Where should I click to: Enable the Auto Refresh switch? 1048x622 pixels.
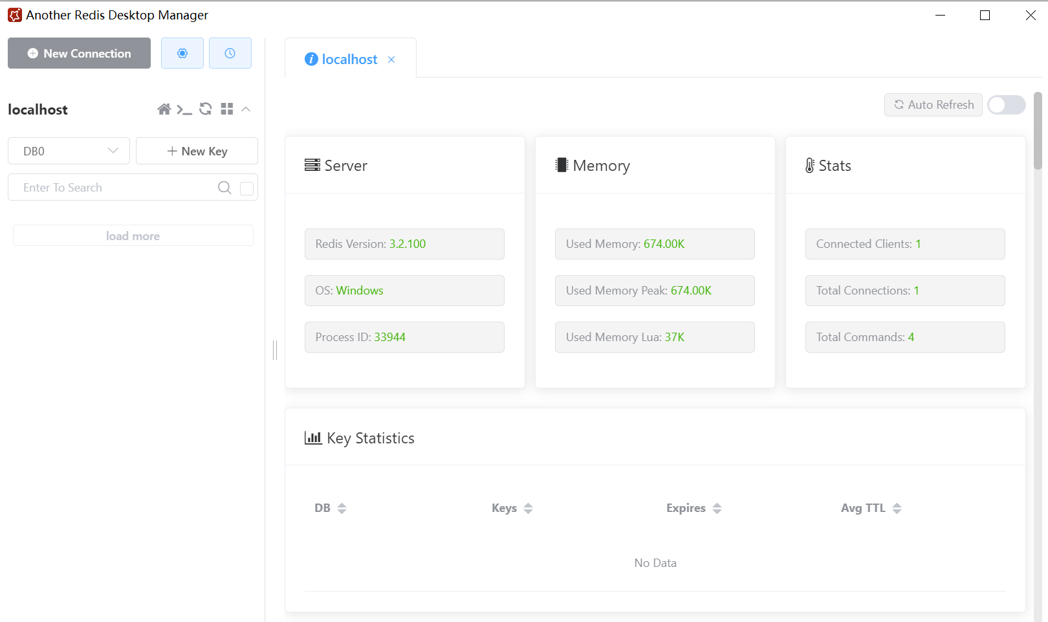pyautogui.click(x=1007, y=105)
